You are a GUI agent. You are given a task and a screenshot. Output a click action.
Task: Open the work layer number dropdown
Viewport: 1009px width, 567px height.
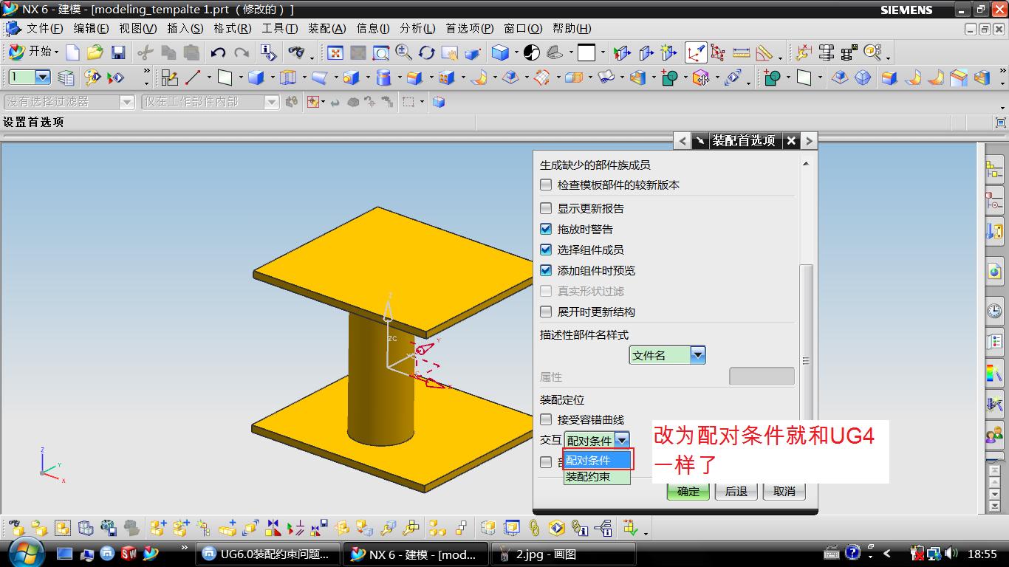pos(42,78)
